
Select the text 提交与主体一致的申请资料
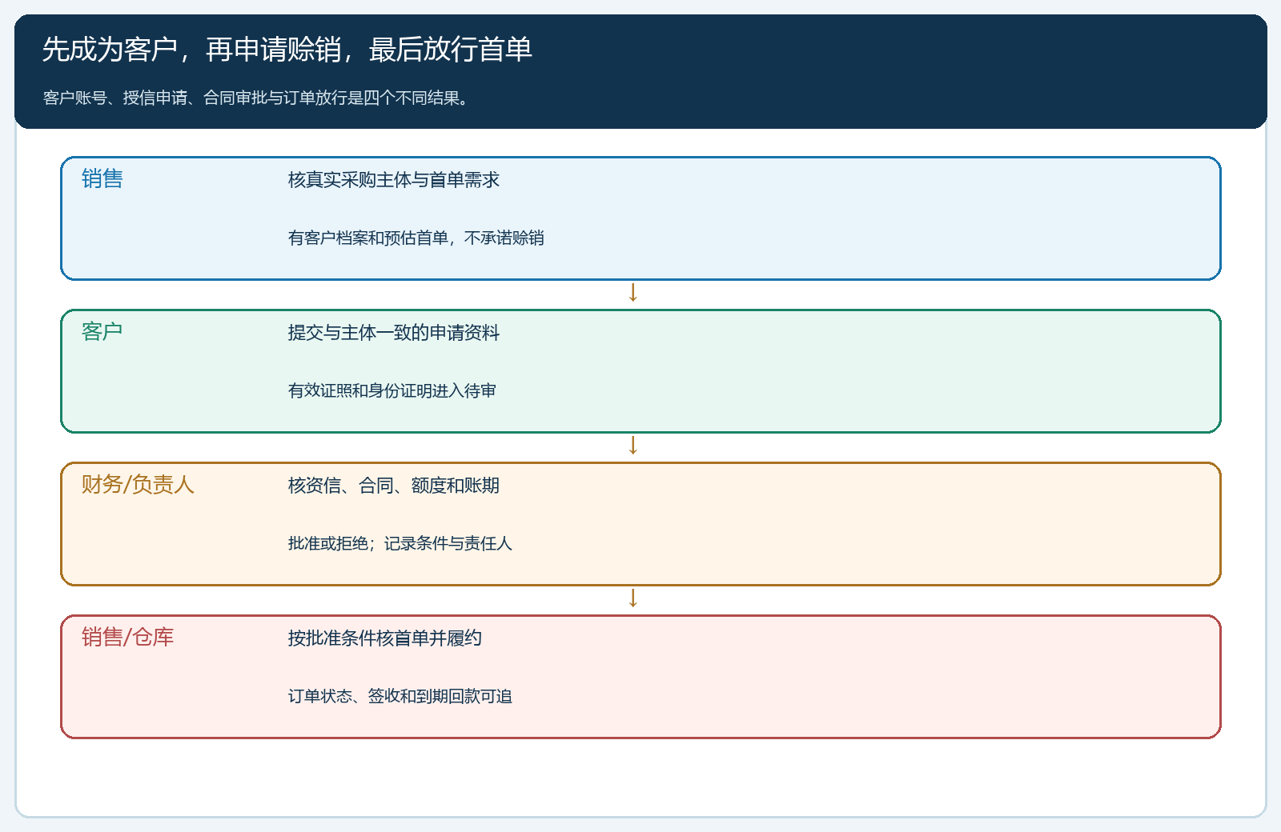393,333
